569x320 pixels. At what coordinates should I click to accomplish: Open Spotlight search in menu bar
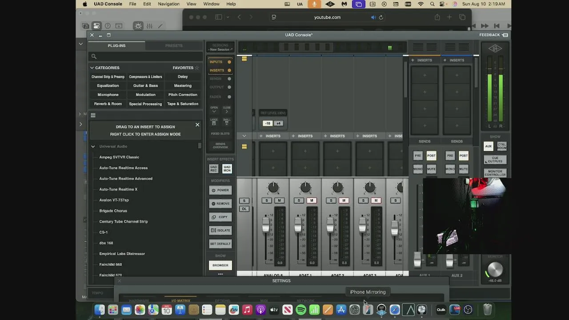click(433, 4)
